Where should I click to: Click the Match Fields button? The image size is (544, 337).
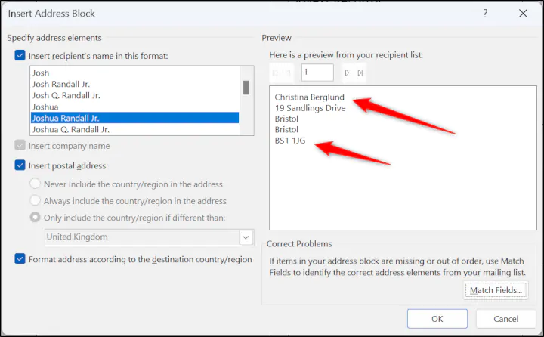[x=494, y=290]
